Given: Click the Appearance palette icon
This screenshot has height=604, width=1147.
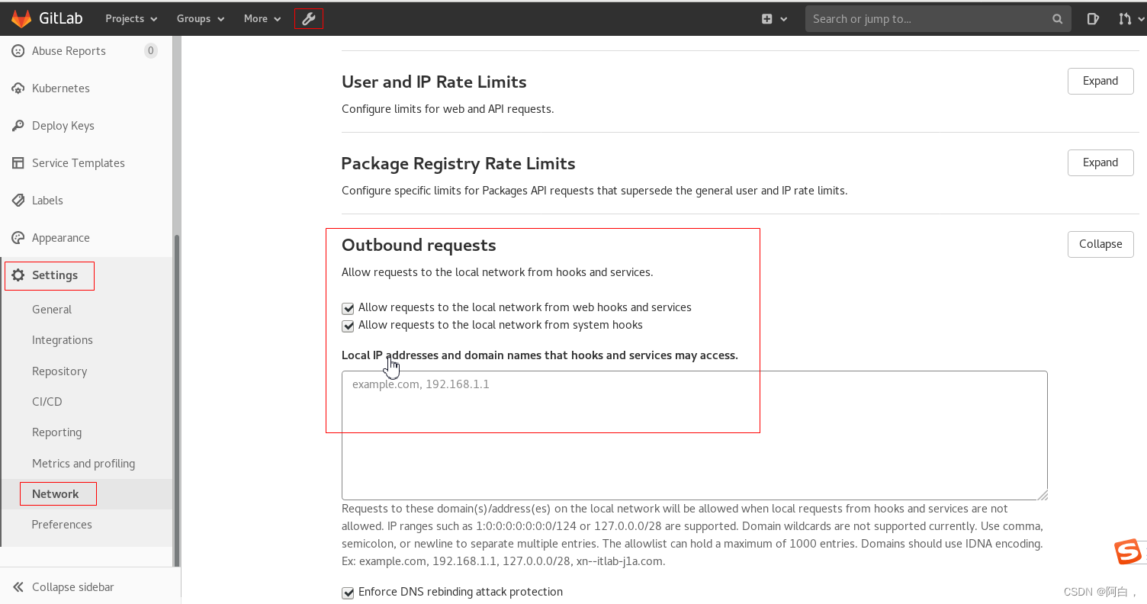Looking at the screenshot, I should point(18,238).
